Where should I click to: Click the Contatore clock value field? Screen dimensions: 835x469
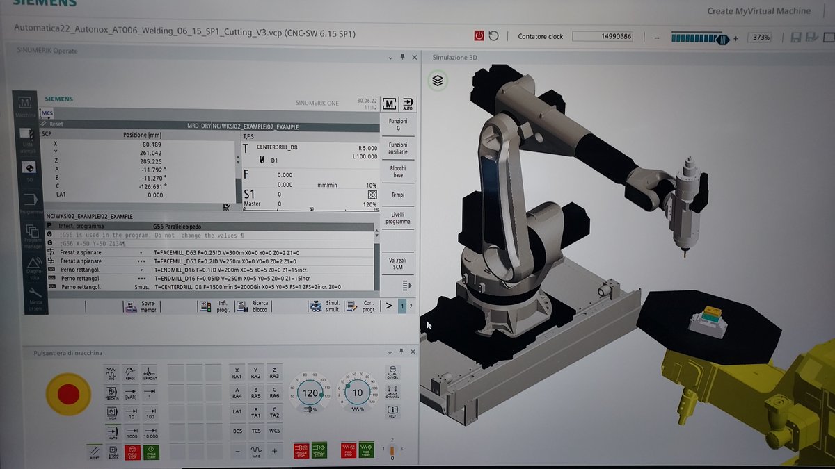point(603,36)
